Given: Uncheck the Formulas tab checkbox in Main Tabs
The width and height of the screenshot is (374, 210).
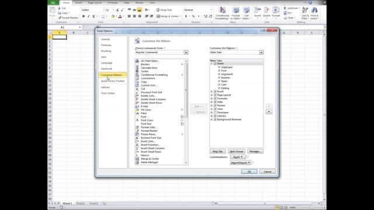Looking at the screenshot, I should tap(215, 99).
